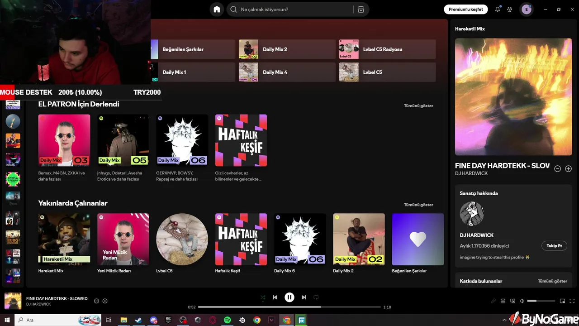579x326 pixels.
Task: Click the minus icon beside the right panel song title
Action: pyautogui.click(x=558, y=168)
